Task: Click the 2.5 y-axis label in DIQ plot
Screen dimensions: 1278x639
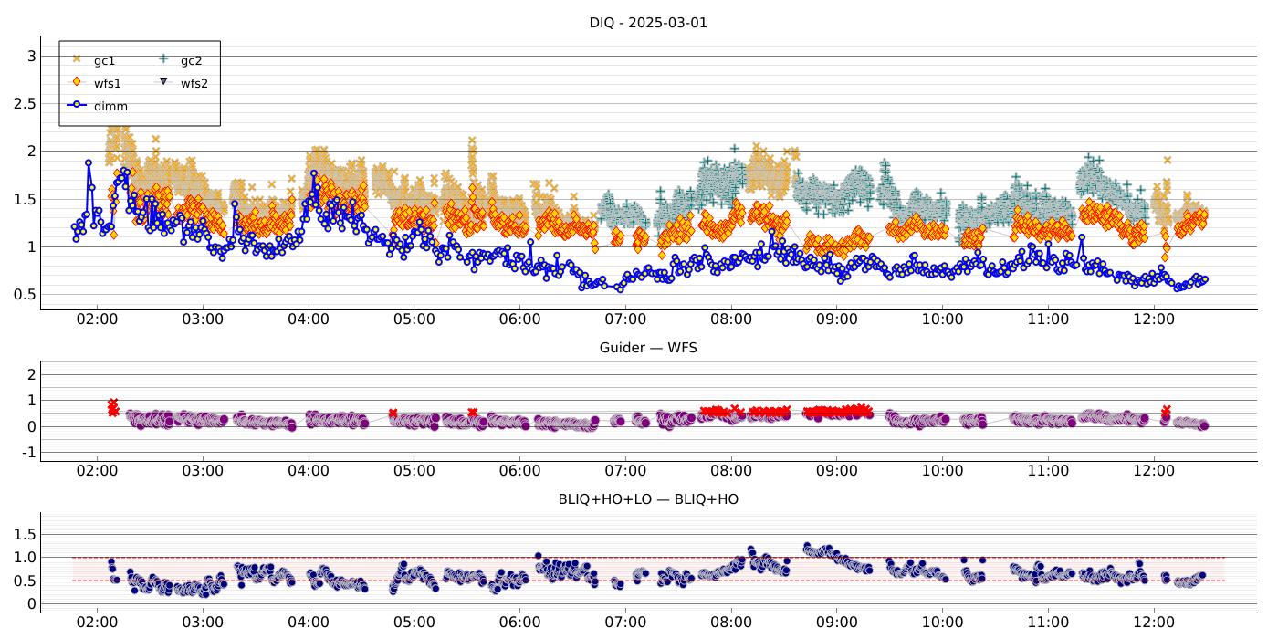Action: 24,103
